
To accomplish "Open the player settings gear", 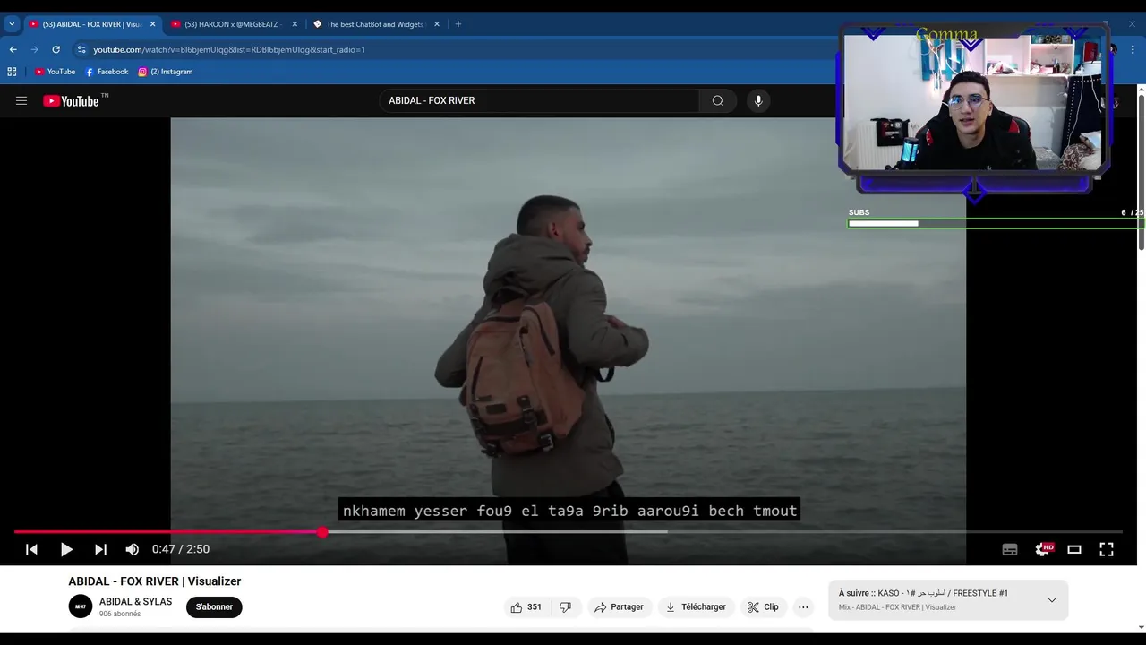I will [1042, 549].
